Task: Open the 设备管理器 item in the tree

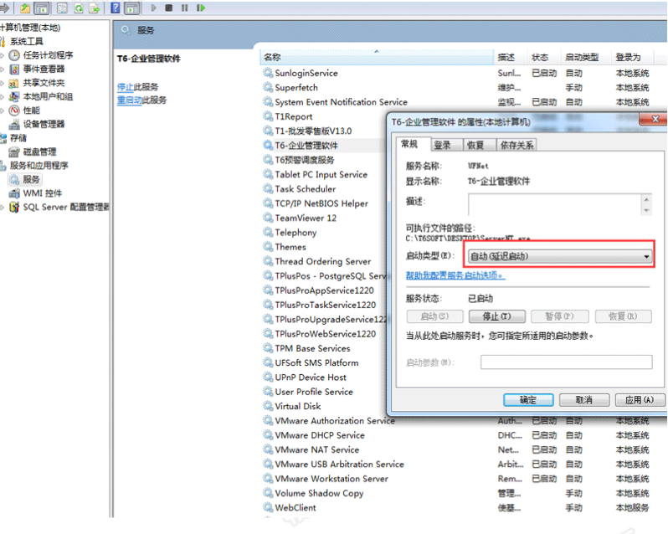Action: click(x=44, y=124)
